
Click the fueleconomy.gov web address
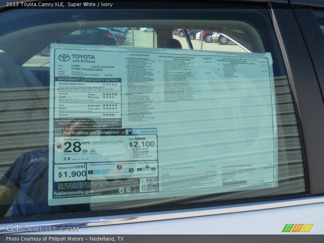click(73, 193)
